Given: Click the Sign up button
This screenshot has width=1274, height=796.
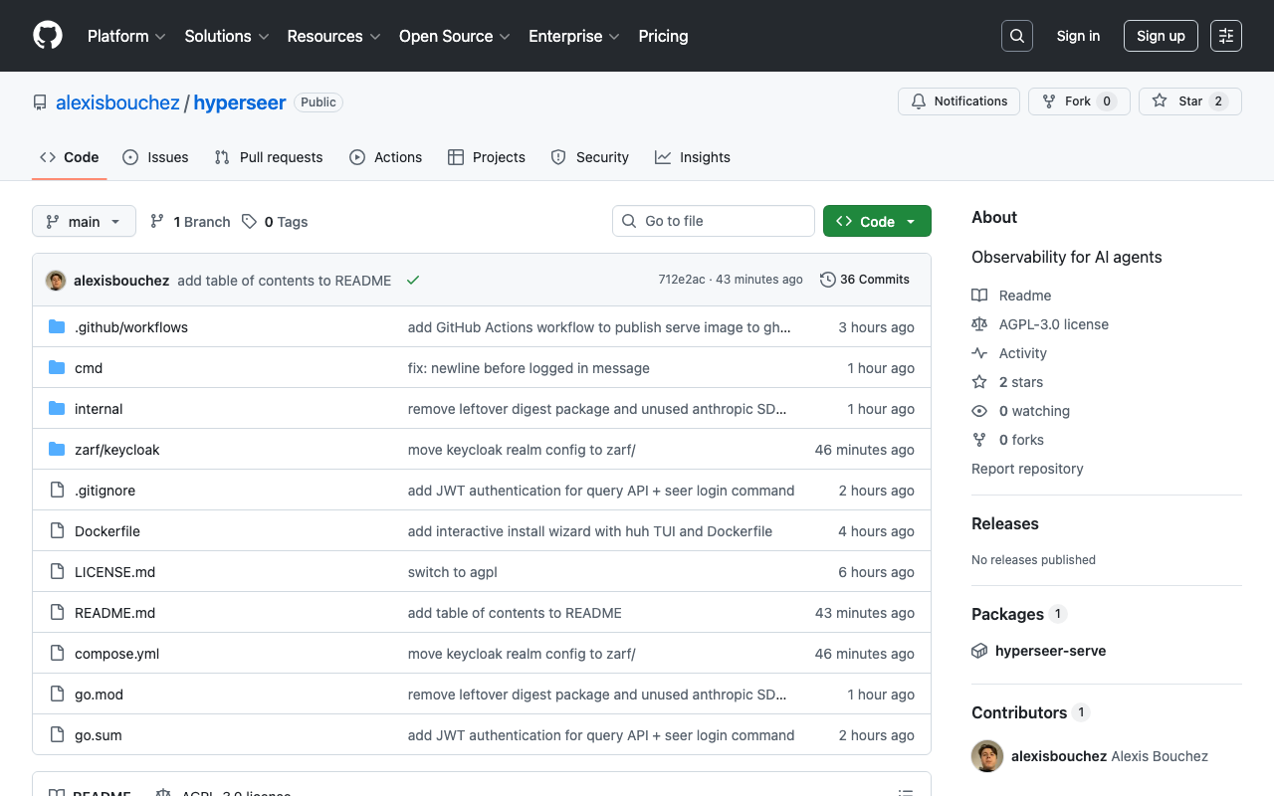Looking at the screenshot, I should [1161, 36].
